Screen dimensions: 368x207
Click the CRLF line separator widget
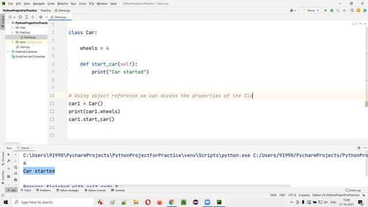[x=282, y=195]
